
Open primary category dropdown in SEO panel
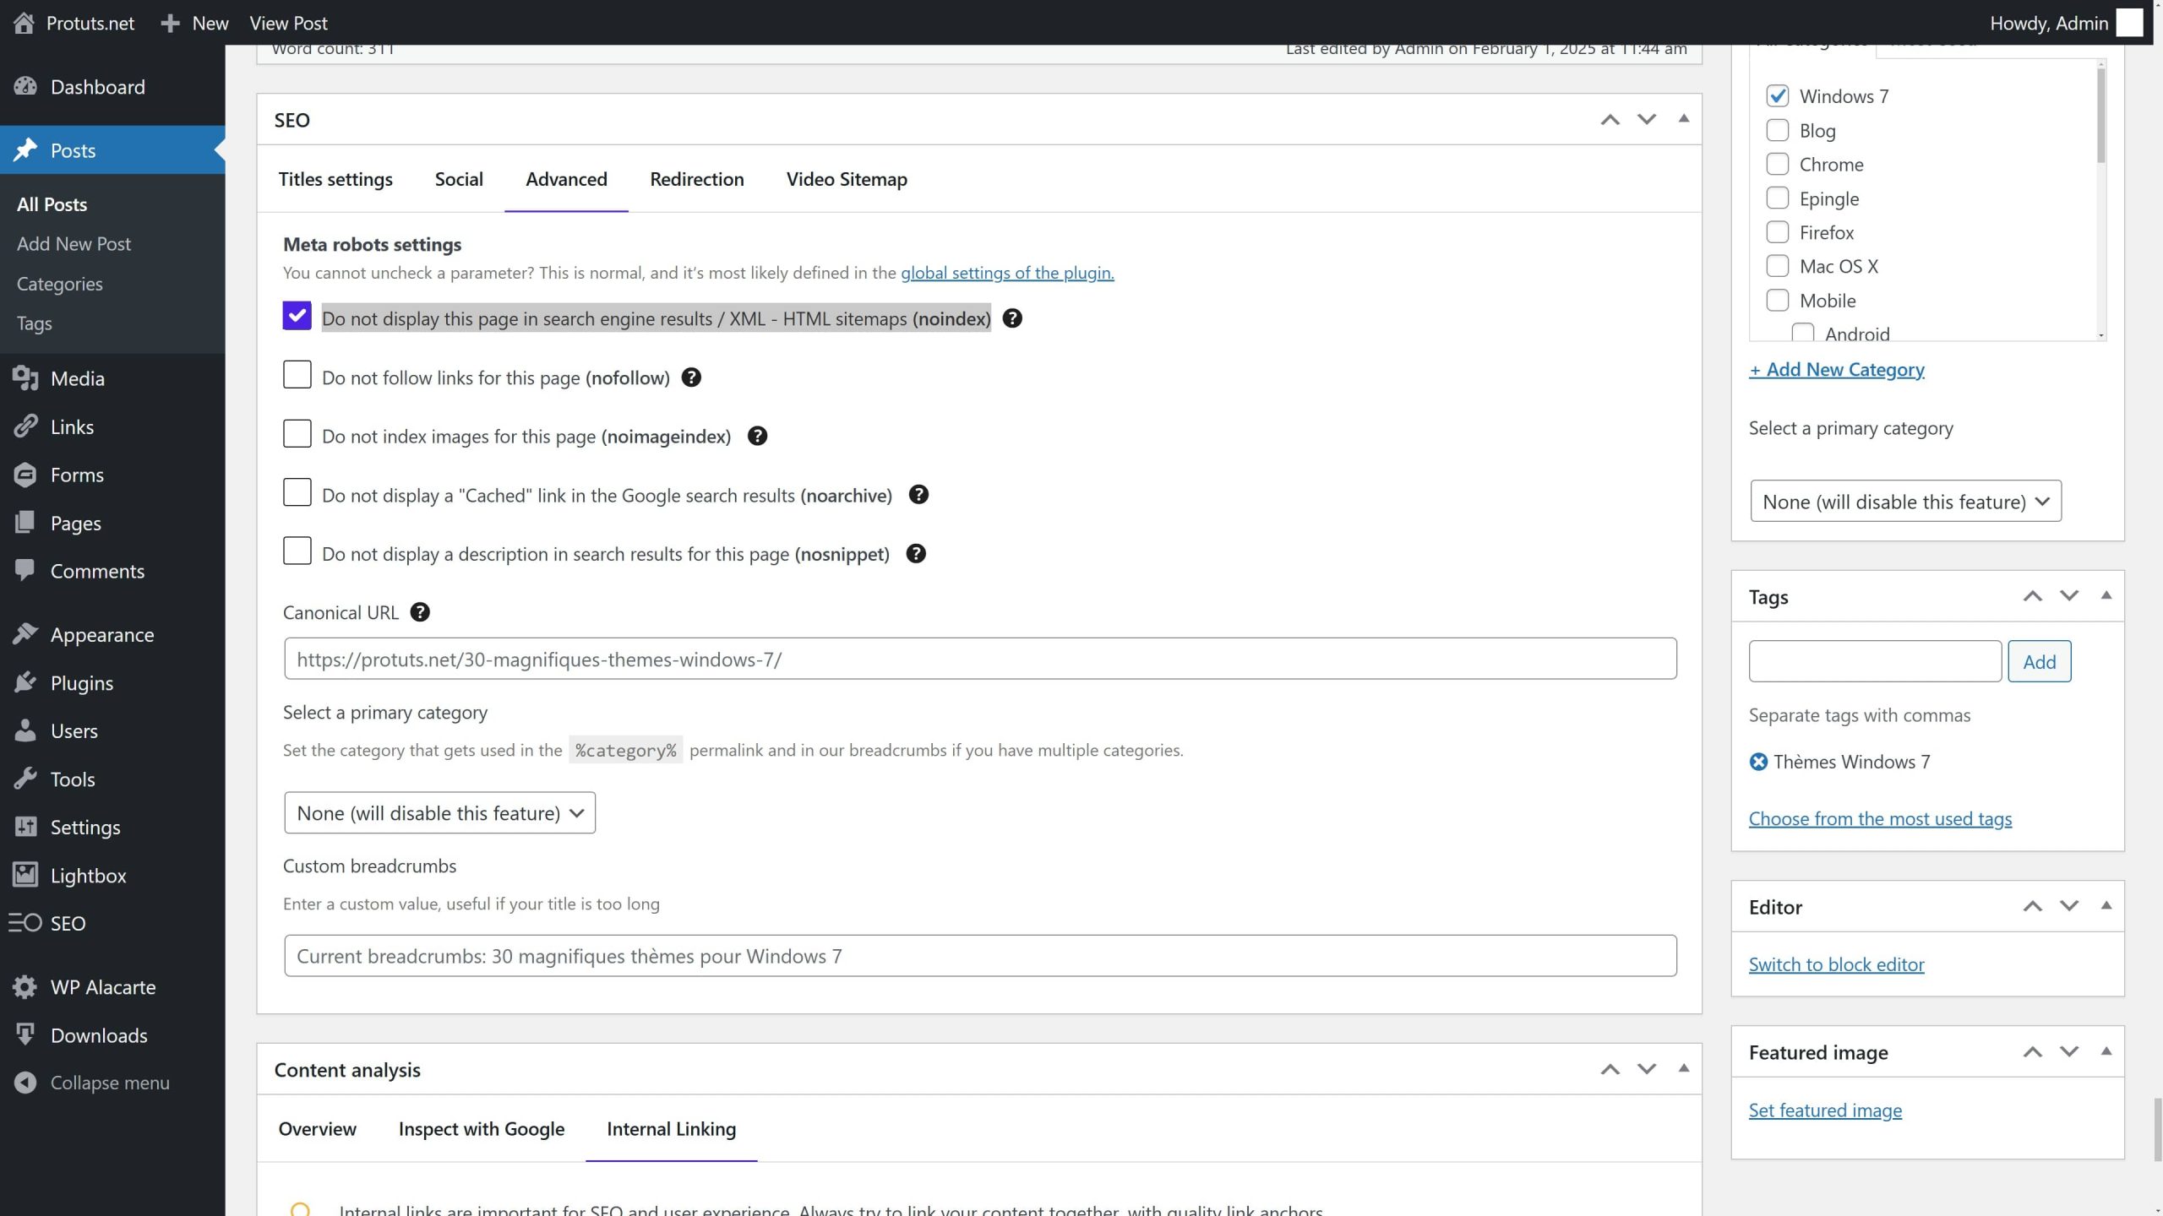(439, 812)
